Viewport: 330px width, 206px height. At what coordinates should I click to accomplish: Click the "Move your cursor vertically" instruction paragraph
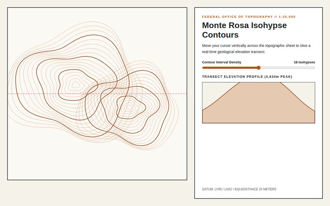(256, 48)
